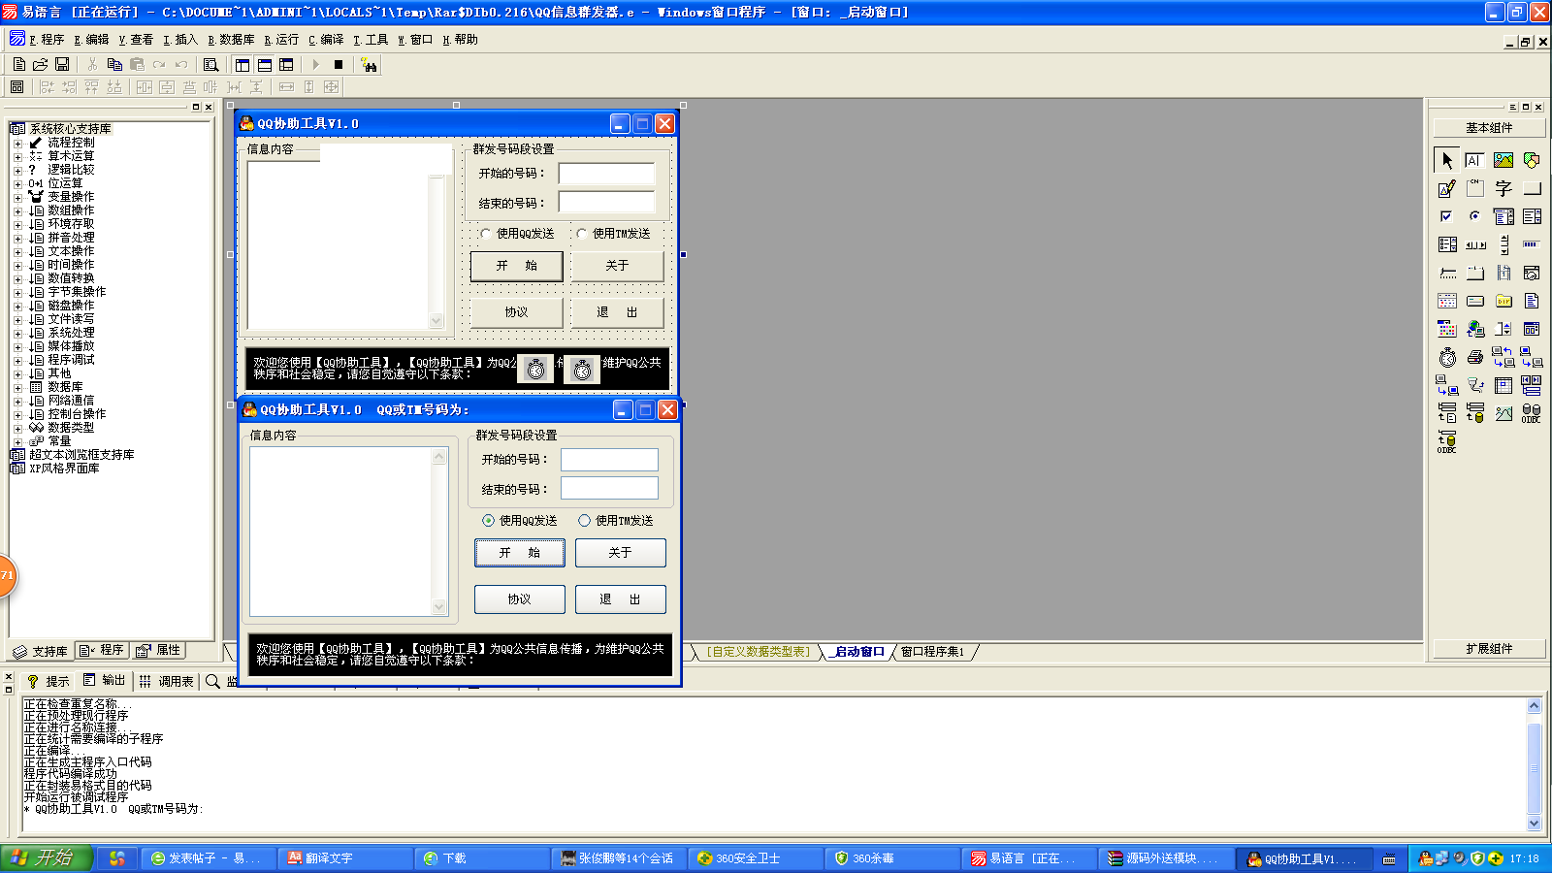Click the Open folder toolbar icon
The width and height of the screenshot is (1552, 873).
pos(40,64)
